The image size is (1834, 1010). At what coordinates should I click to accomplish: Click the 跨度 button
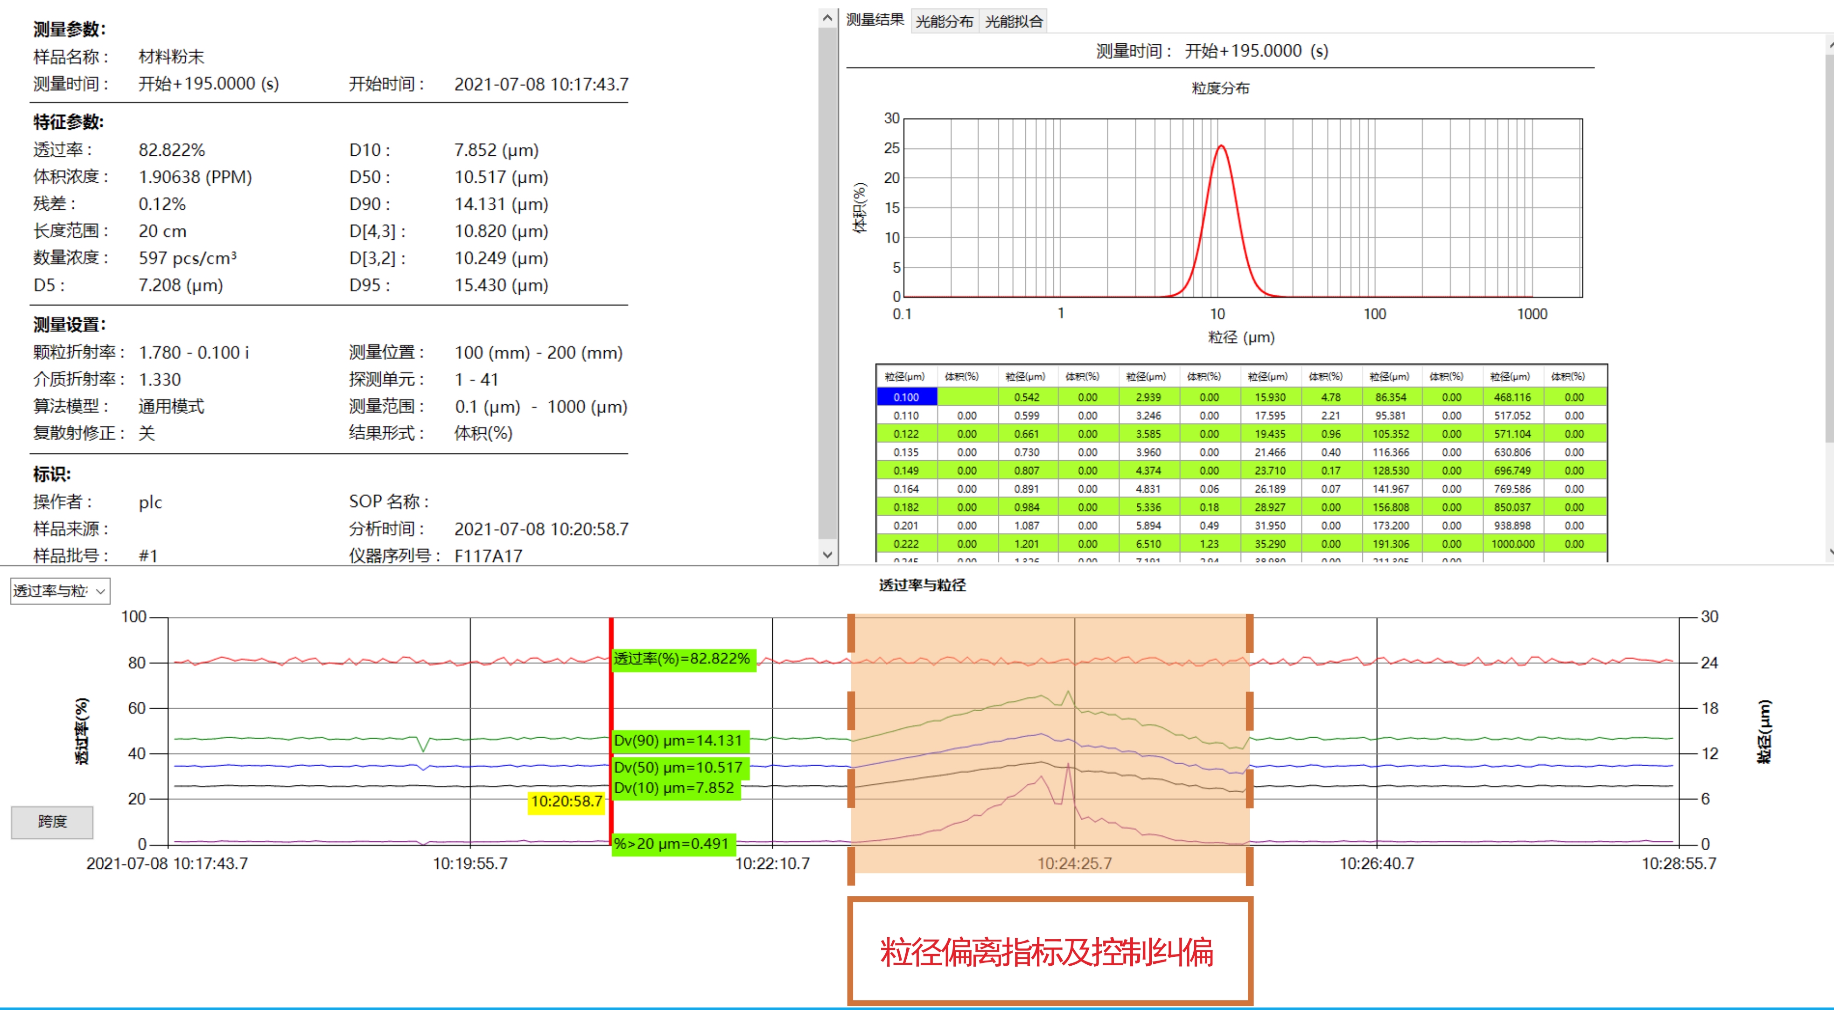pyautogui.click(x=52, y=822)
